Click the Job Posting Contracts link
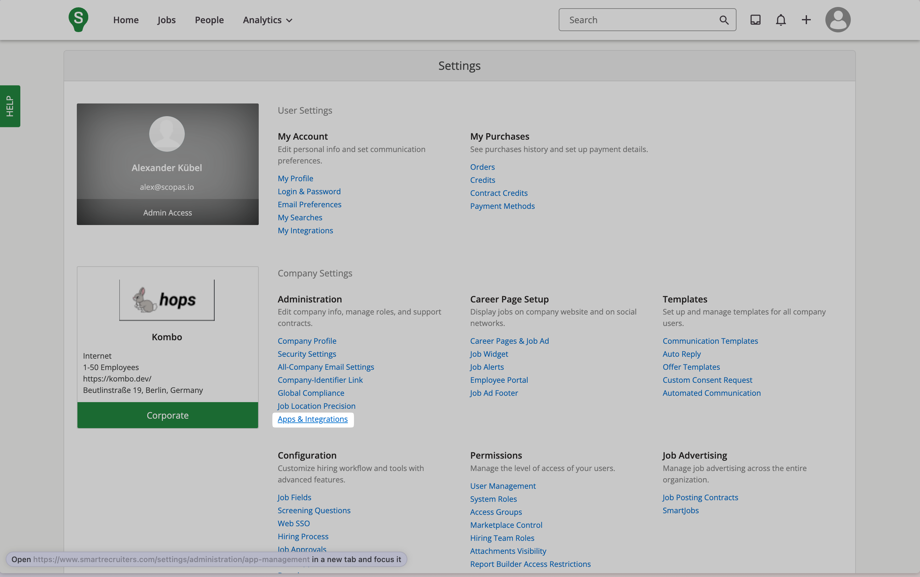The width and height of the screenshot is (920, 577). tap(700, 497)
